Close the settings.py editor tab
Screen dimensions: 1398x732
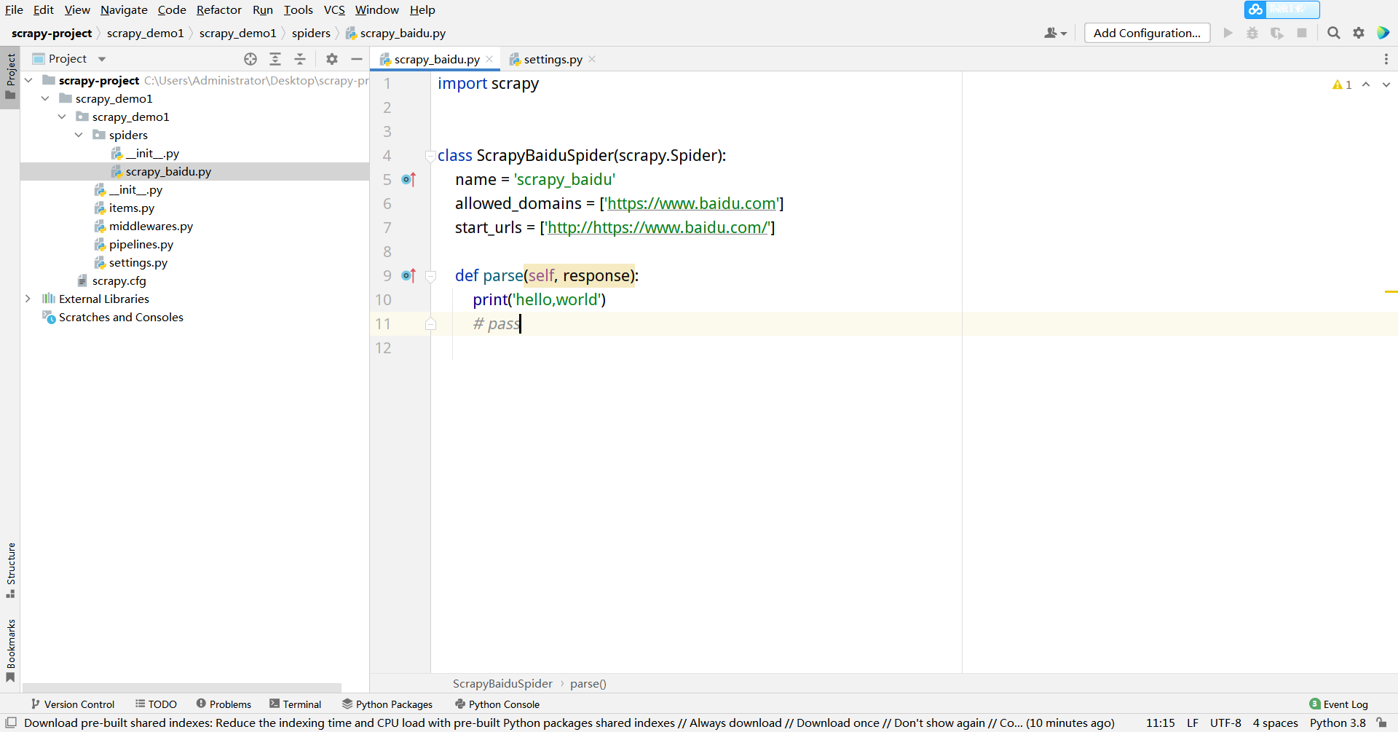pos(592,59)
